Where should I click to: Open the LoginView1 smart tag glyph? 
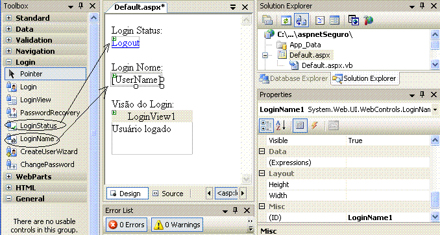114,113
